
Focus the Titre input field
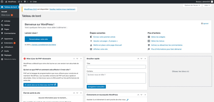116,67
